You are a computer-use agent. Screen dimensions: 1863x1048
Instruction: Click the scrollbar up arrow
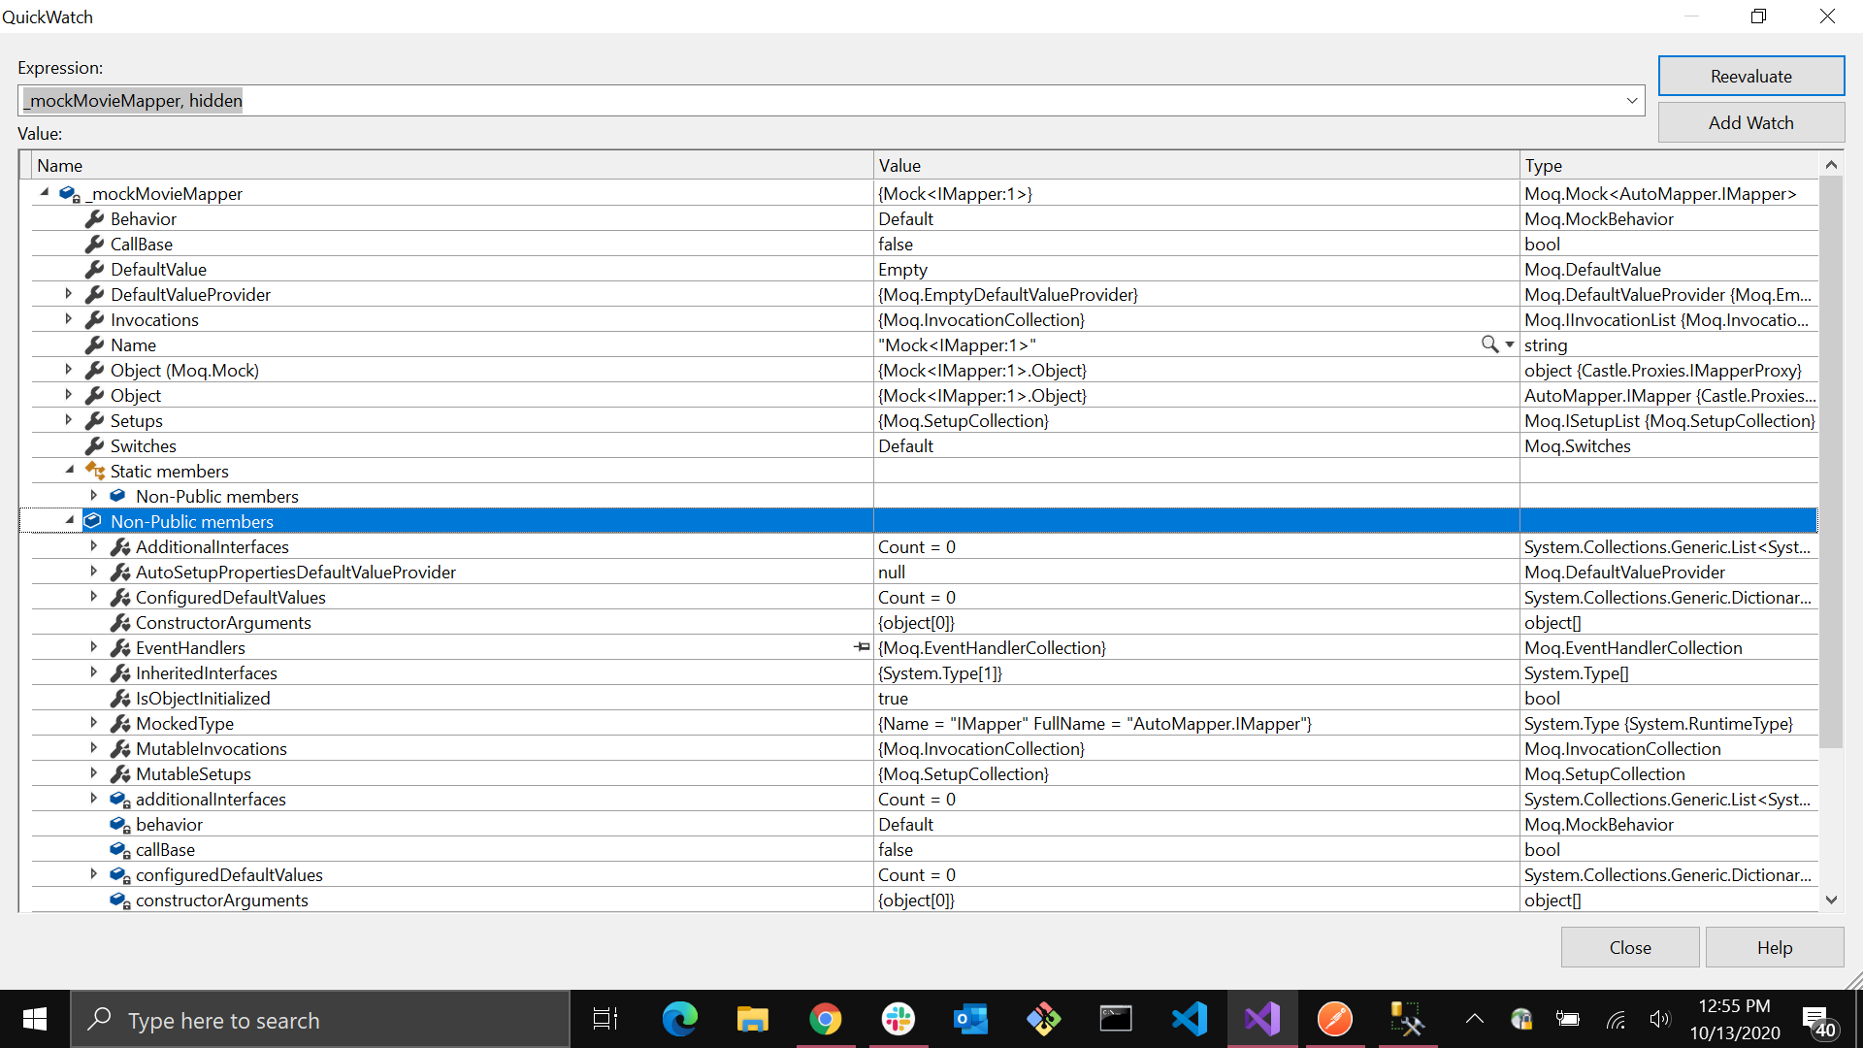1831,164
